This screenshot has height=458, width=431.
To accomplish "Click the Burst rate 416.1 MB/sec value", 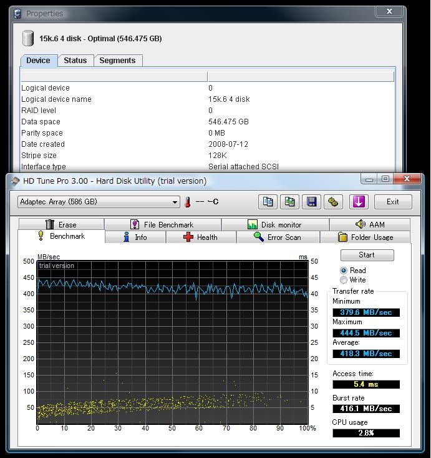I will tap(366, 409).
